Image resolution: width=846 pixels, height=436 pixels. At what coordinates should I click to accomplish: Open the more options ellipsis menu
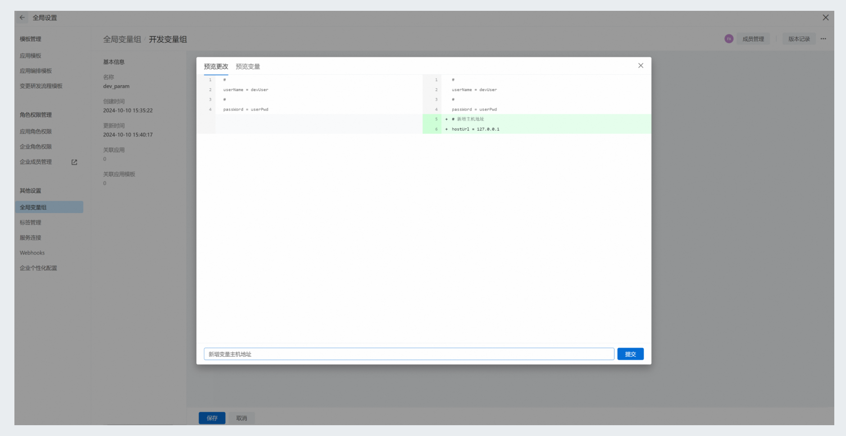click(x=823, y=39)
